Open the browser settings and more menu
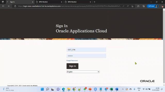 (x=162, y=6)
